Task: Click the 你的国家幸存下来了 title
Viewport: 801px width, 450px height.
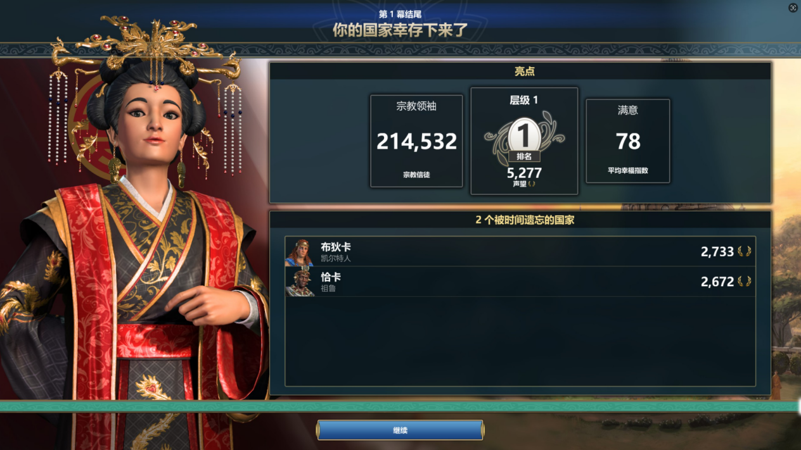Action: pyautogui.click(x=400, y=30)
